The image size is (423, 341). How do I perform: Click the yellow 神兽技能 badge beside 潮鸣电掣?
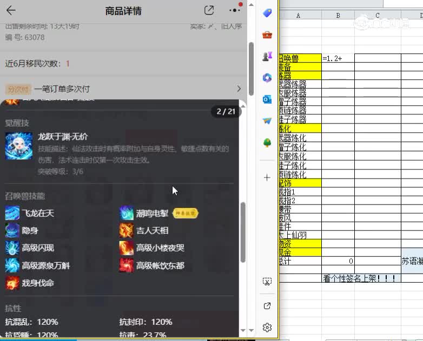pyautogui.click(x=186, y=214)
